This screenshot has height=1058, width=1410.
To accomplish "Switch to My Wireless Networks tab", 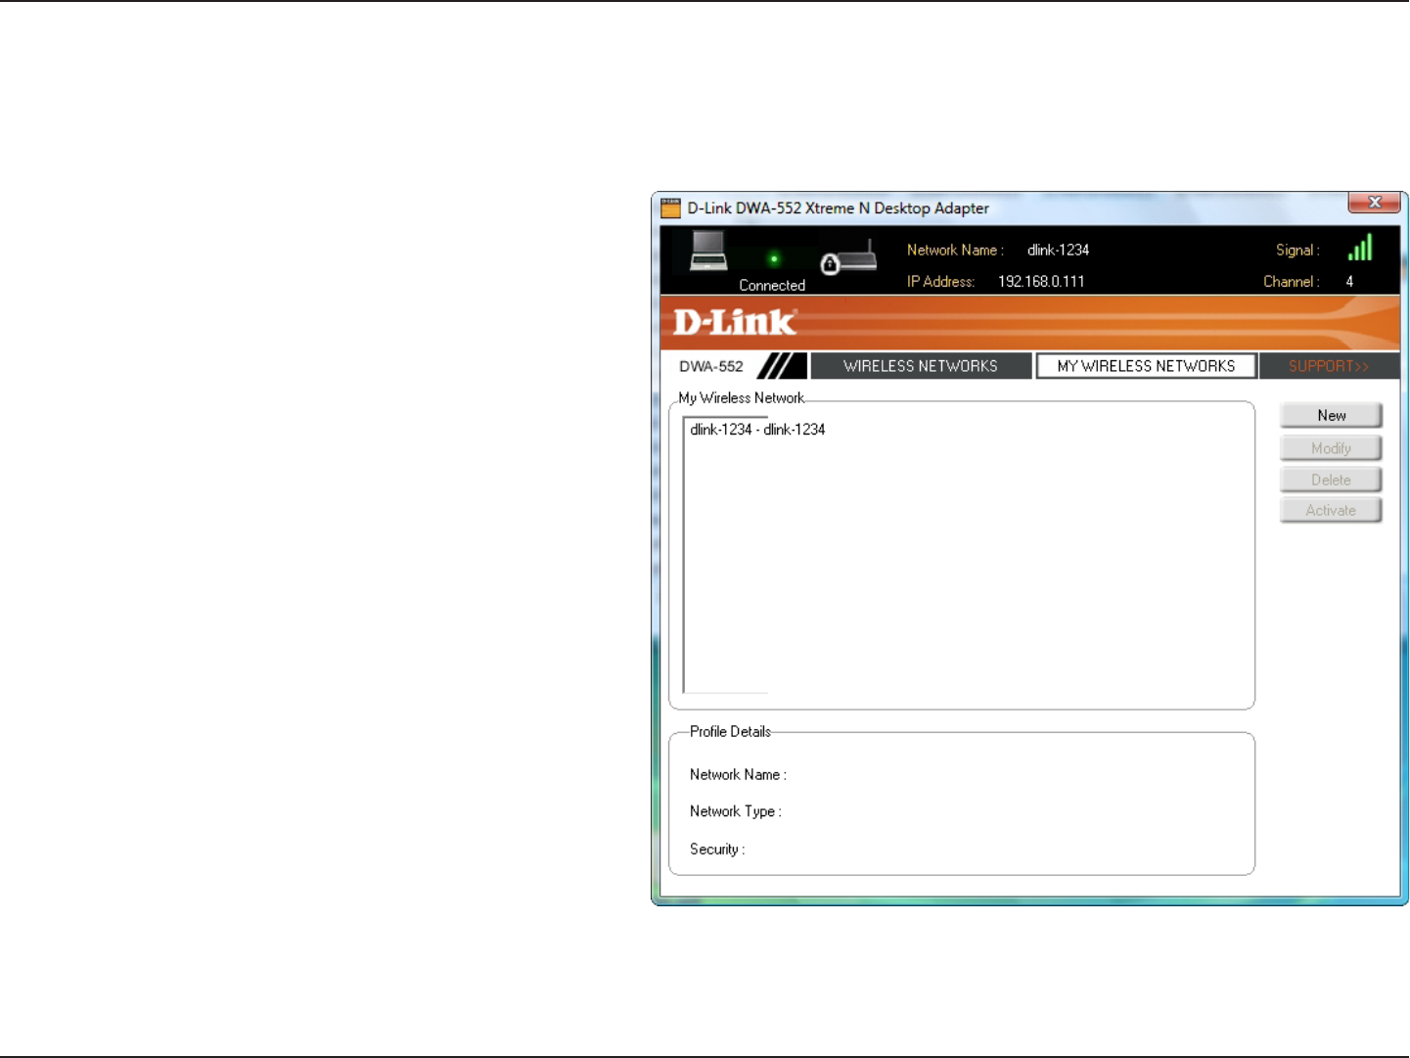I will [x=1146, y=366].
